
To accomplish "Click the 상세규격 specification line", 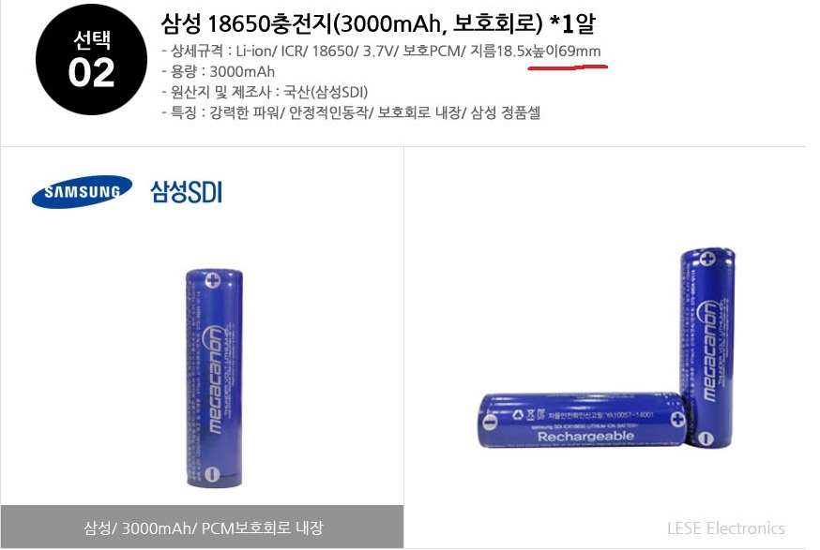I will (381, 52).
